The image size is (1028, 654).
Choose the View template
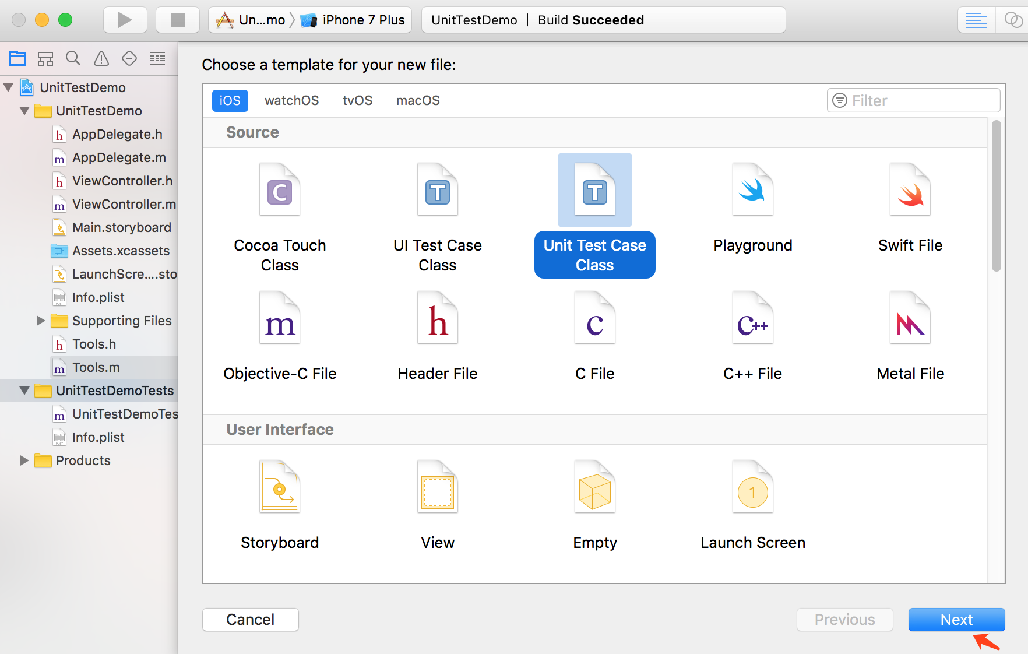[438, 505]
